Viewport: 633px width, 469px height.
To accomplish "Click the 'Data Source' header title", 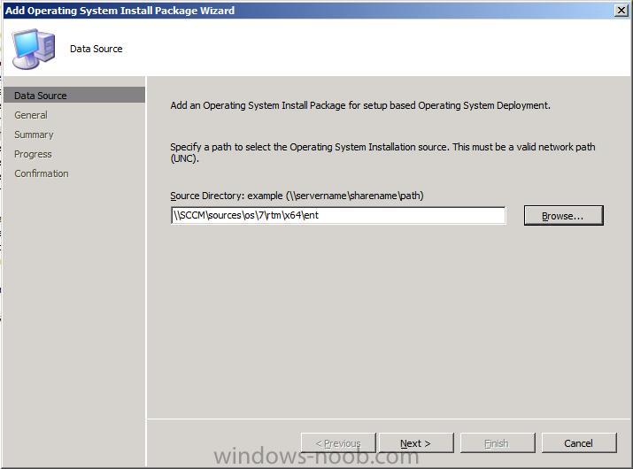I will 96,49.
